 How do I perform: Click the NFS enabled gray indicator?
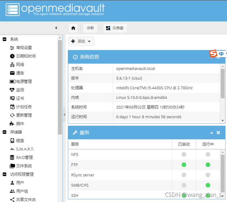pyautogui.click(x=184, y=154)
